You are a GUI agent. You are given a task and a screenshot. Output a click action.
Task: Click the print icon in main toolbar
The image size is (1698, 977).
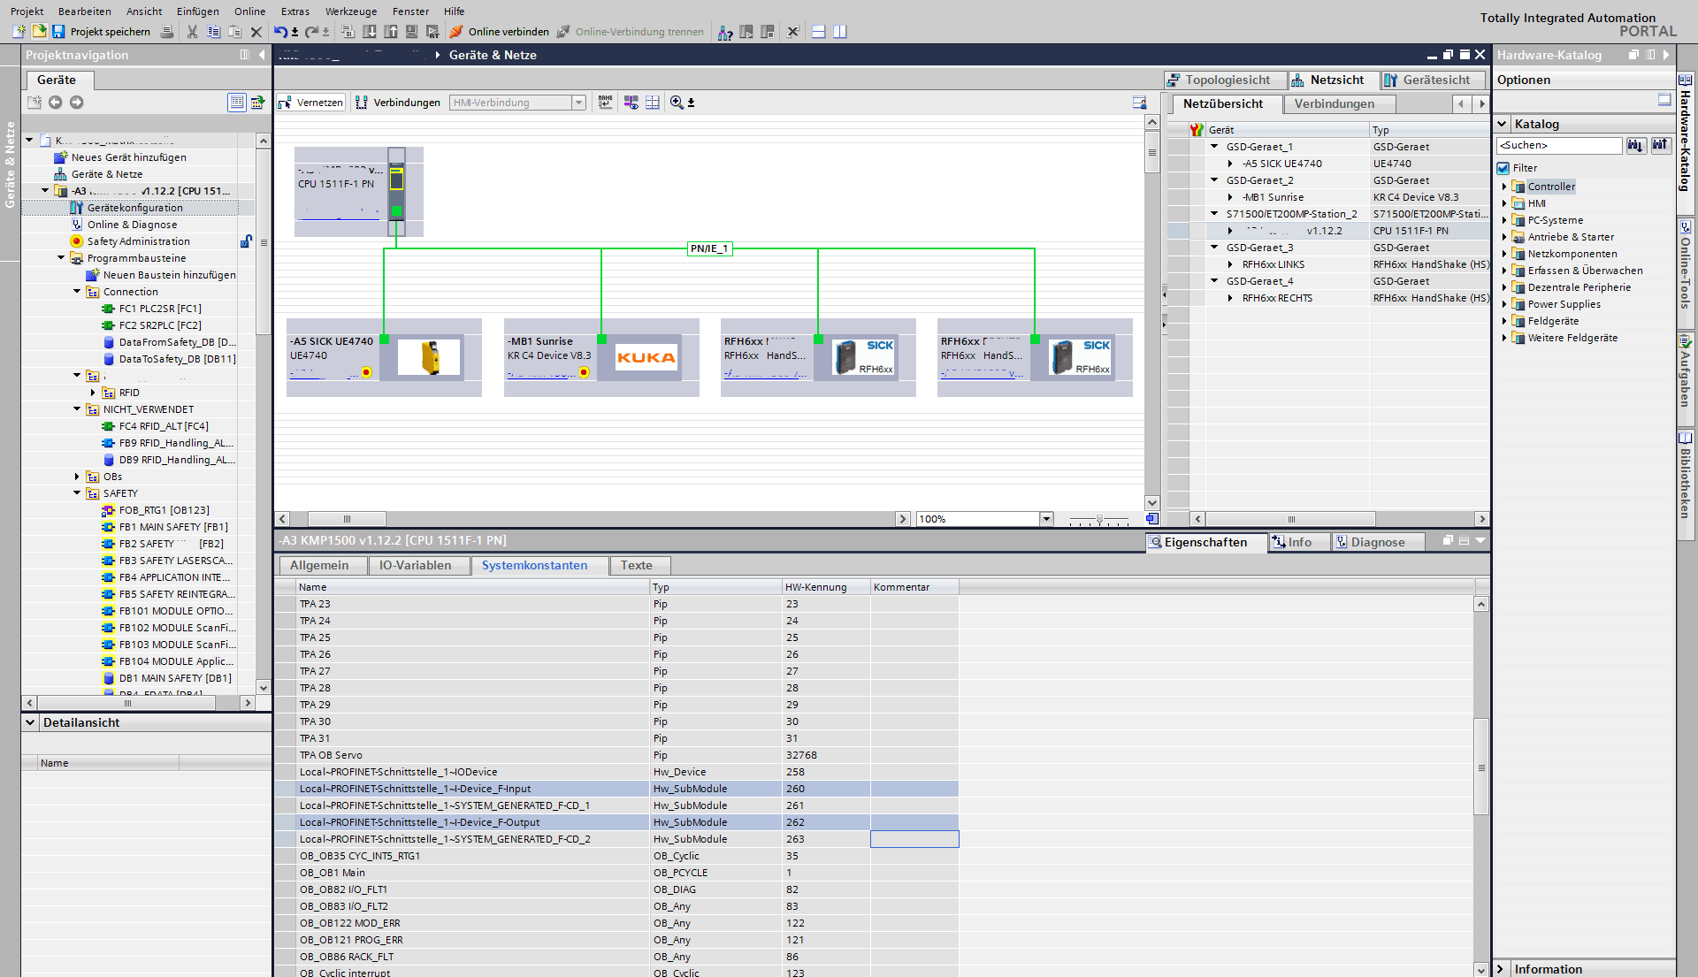pos(167,32)
